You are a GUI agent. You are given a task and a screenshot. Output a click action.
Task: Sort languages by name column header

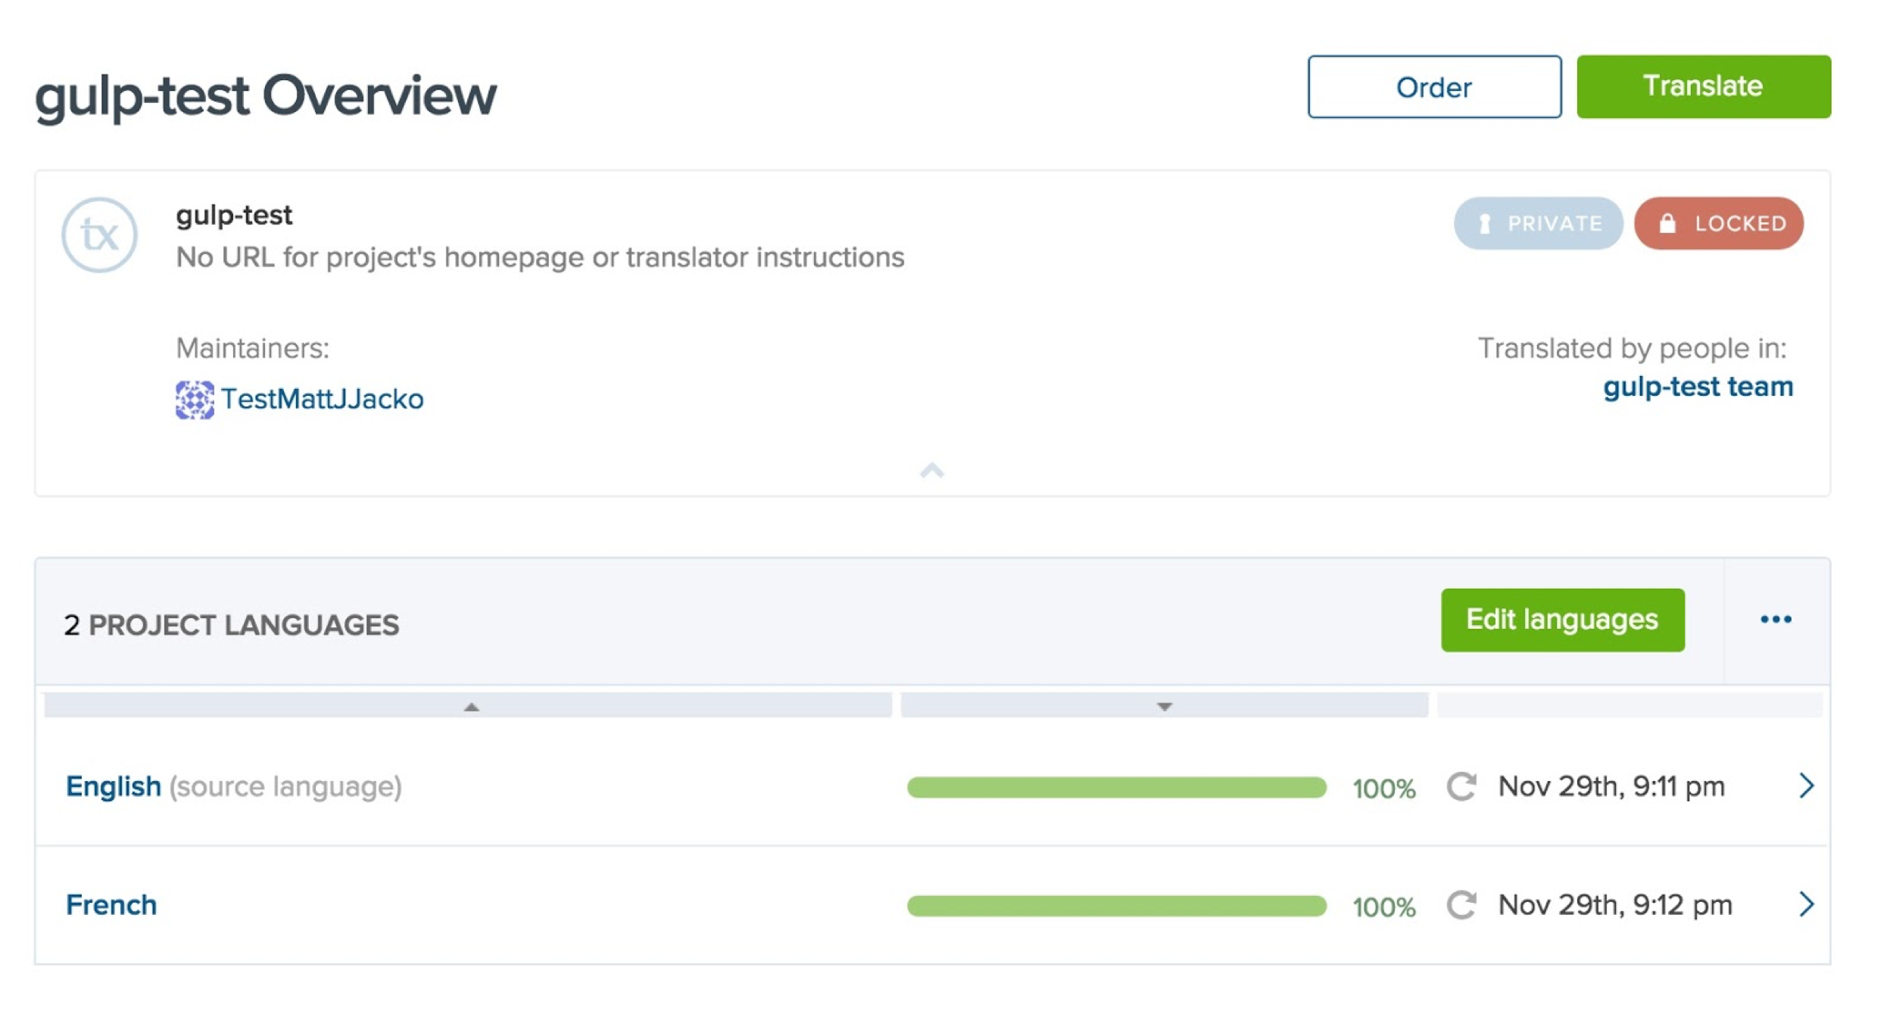coord(469,706)
